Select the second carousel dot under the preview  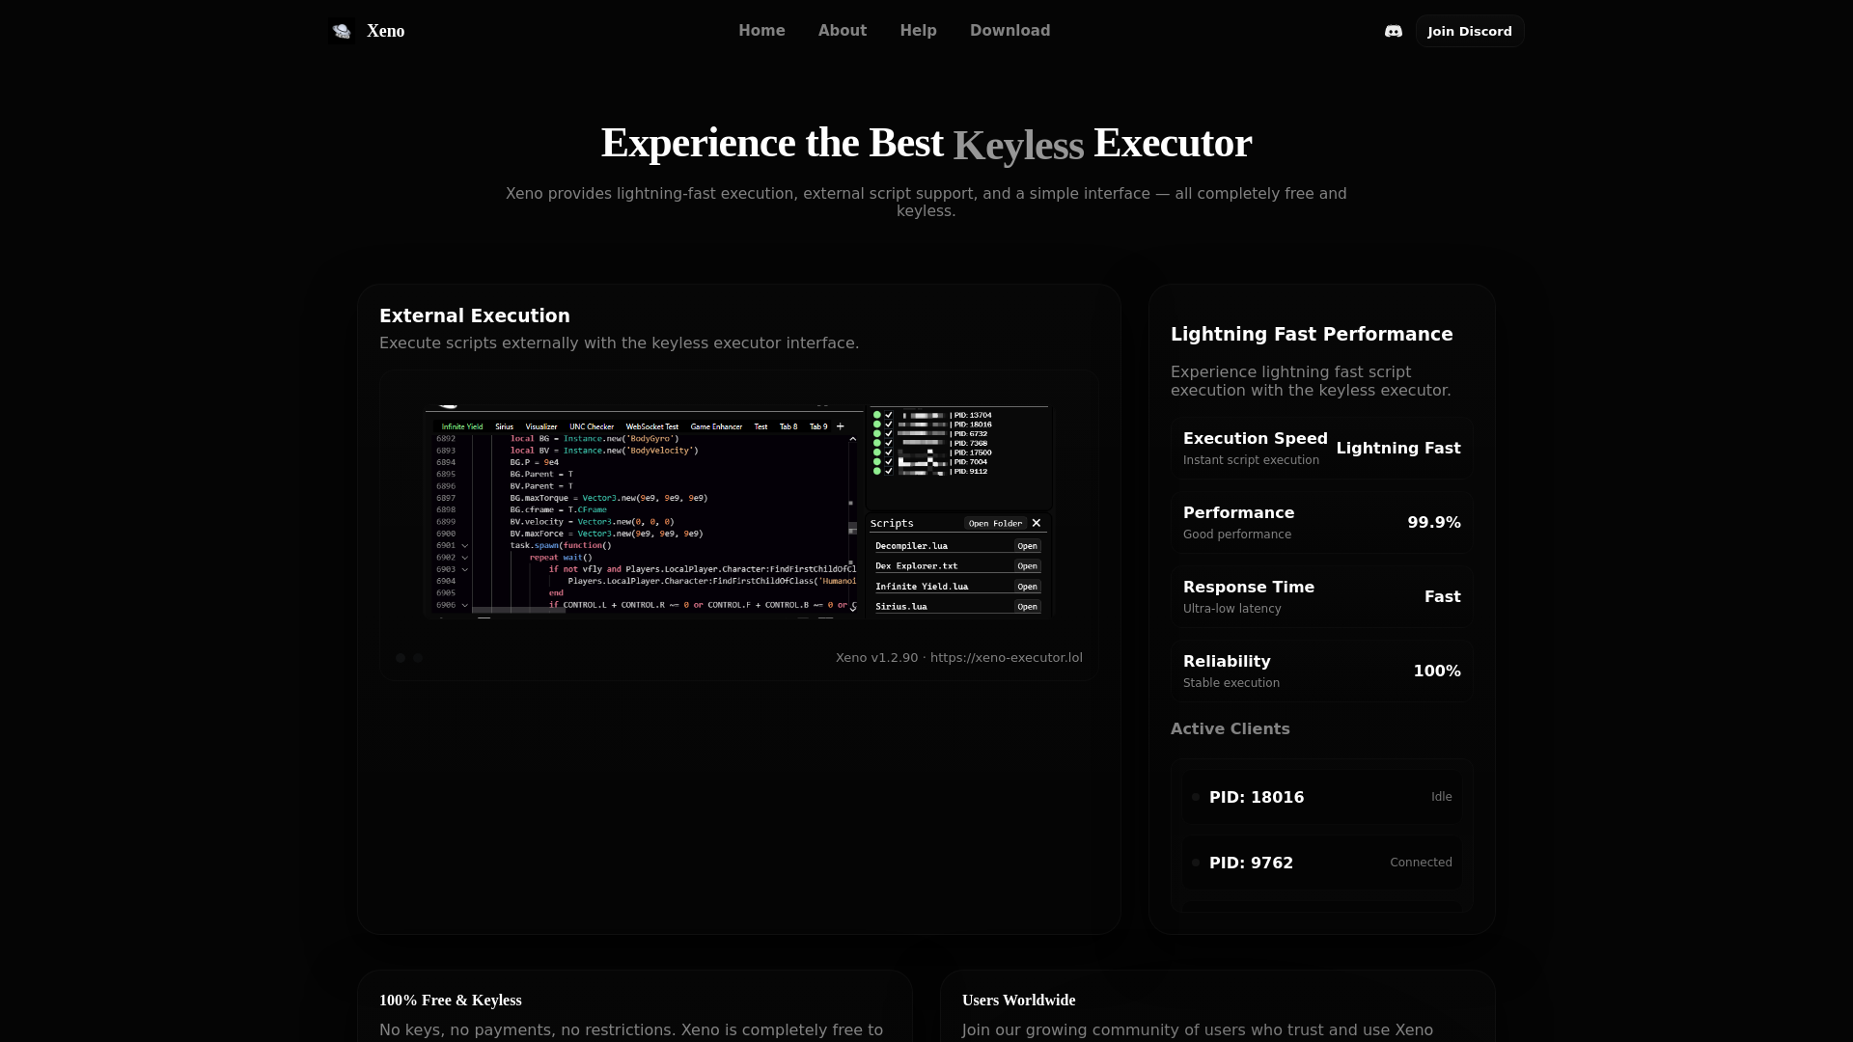tap(418, 658)
